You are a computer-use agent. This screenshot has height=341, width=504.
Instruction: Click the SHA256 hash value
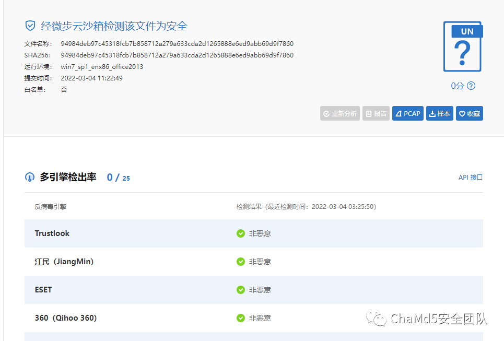pyautogui.click(x=177, y=55)
